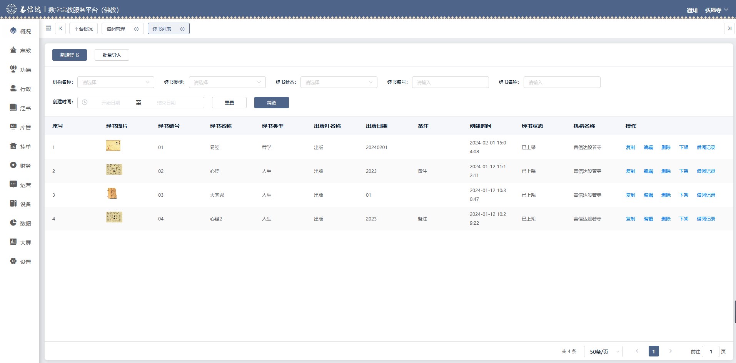This screenshot has height=363, width=736.
Task: Open the 经书 section in the sidebar
Action: (20, 108)
